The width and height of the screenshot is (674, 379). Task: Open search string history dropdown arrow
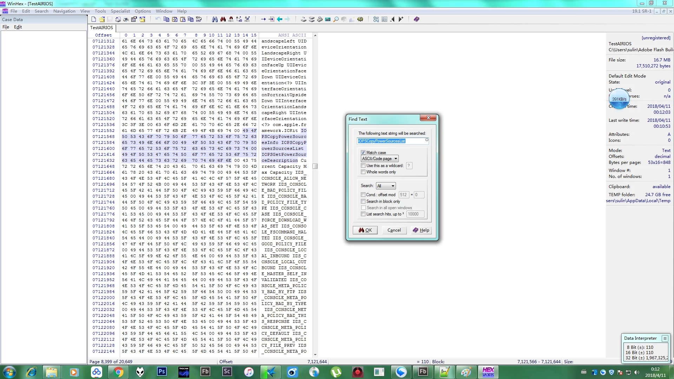(427, 140)
